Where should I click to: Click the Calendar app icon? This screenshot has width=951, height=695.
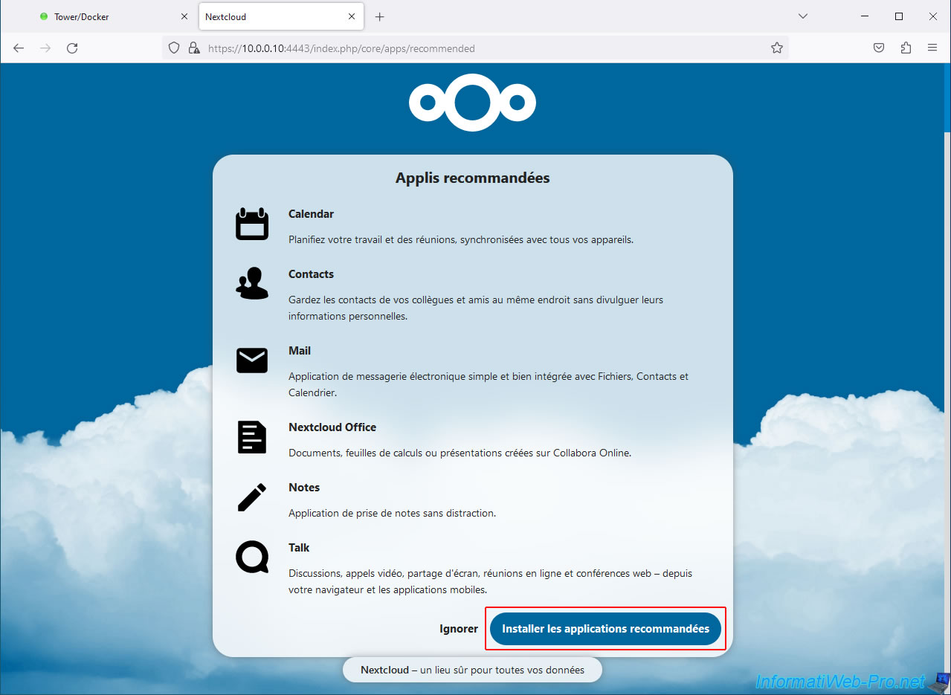click(251, 224)
